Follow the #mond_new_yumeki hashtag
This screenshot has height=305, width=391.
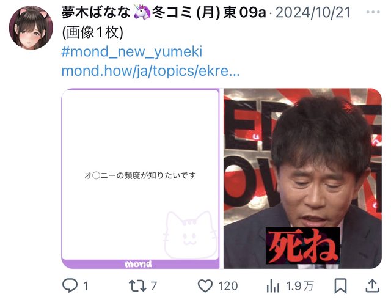click(132, 51)
